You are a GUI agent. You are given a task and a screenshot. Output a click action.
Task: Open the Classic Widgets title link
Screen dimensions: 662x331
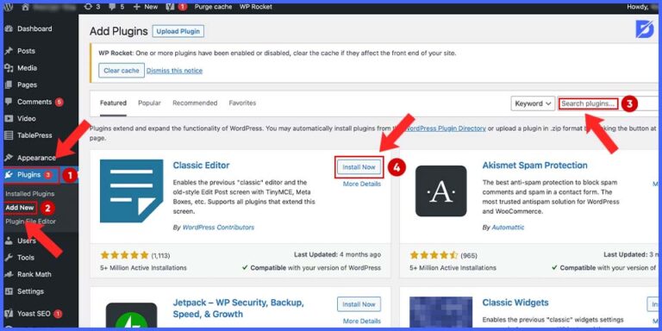click(x=515, y=303)
